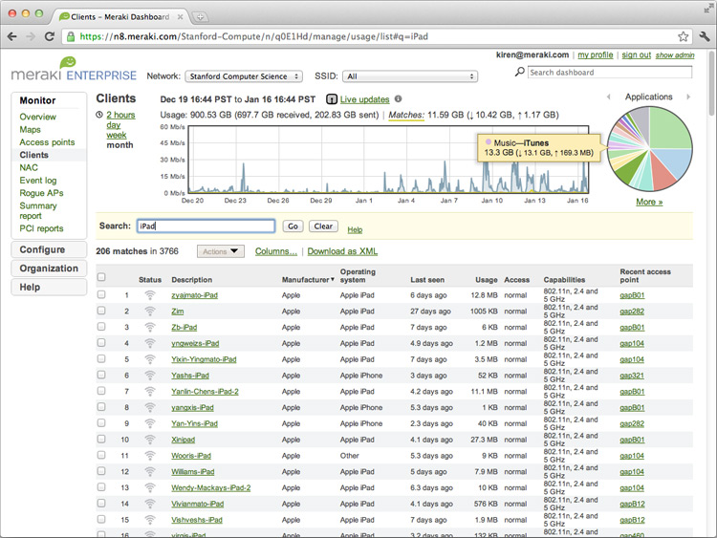Open Rogue APs in Monitor menu
This screenshot has width=717, height=538.
coord(41,193)
